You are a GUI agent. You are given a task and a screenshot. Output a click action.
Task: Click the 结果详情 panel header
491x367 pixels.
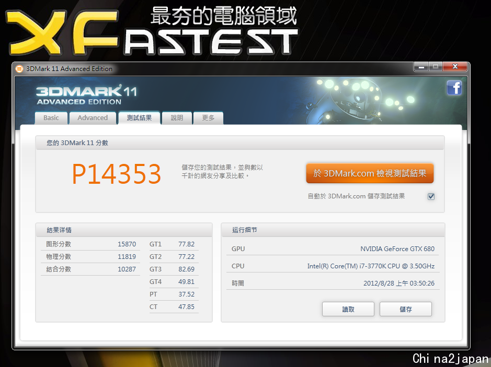[x=124, y=230]
